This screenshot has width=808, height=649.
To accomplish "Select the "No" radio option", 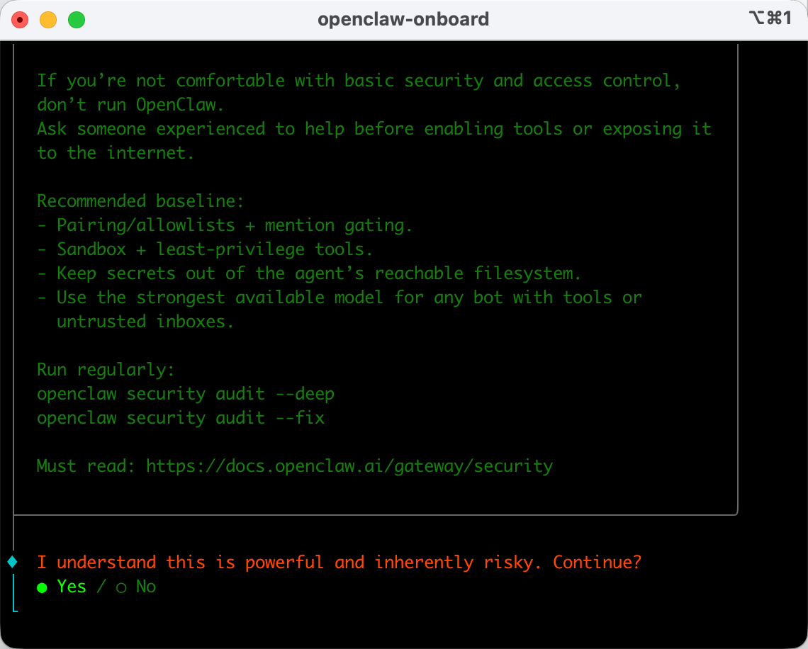I will pyautogui.click(x=138, y=587).
